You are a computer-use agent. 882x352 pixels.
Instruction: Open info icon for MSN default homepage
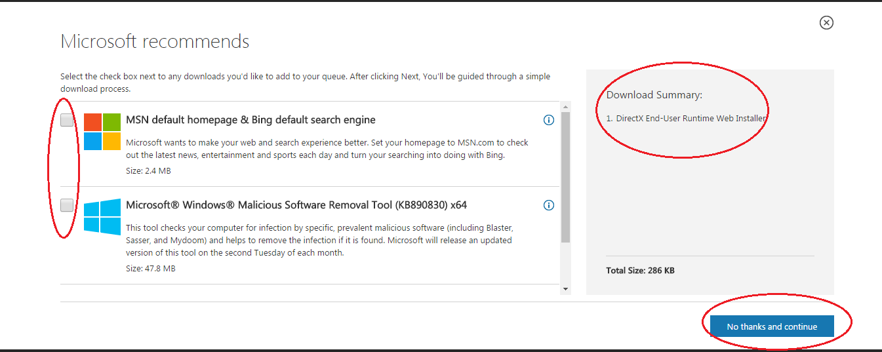pyautogui.click(x=549, y=120)
